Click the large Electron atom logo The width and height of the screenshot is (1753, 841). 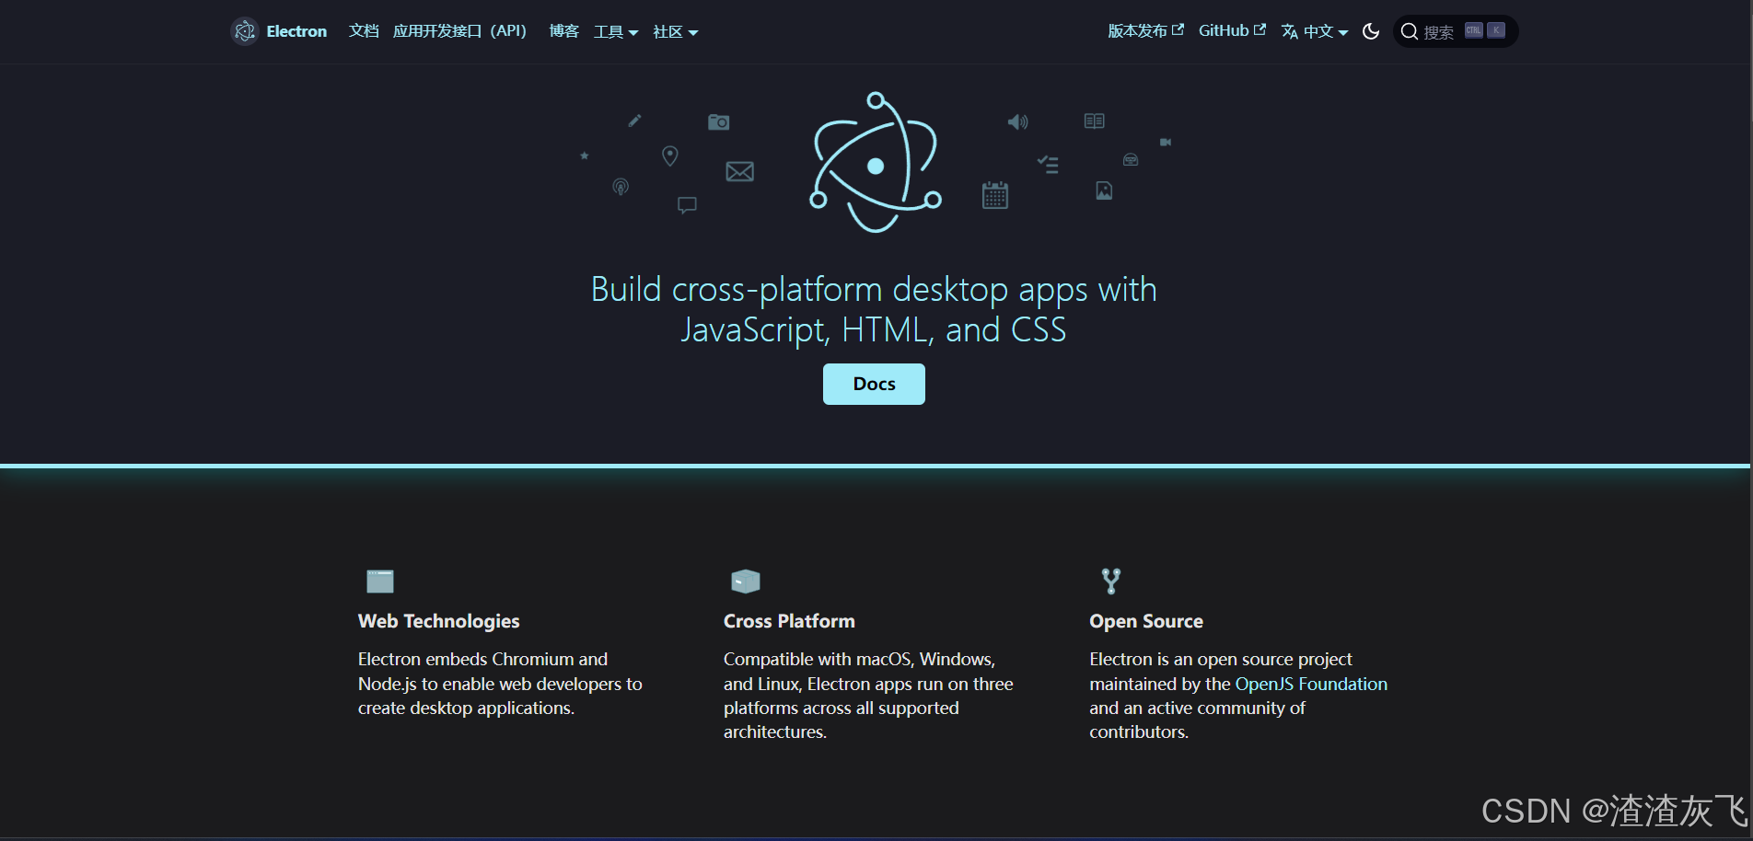(x=876, y=163)
